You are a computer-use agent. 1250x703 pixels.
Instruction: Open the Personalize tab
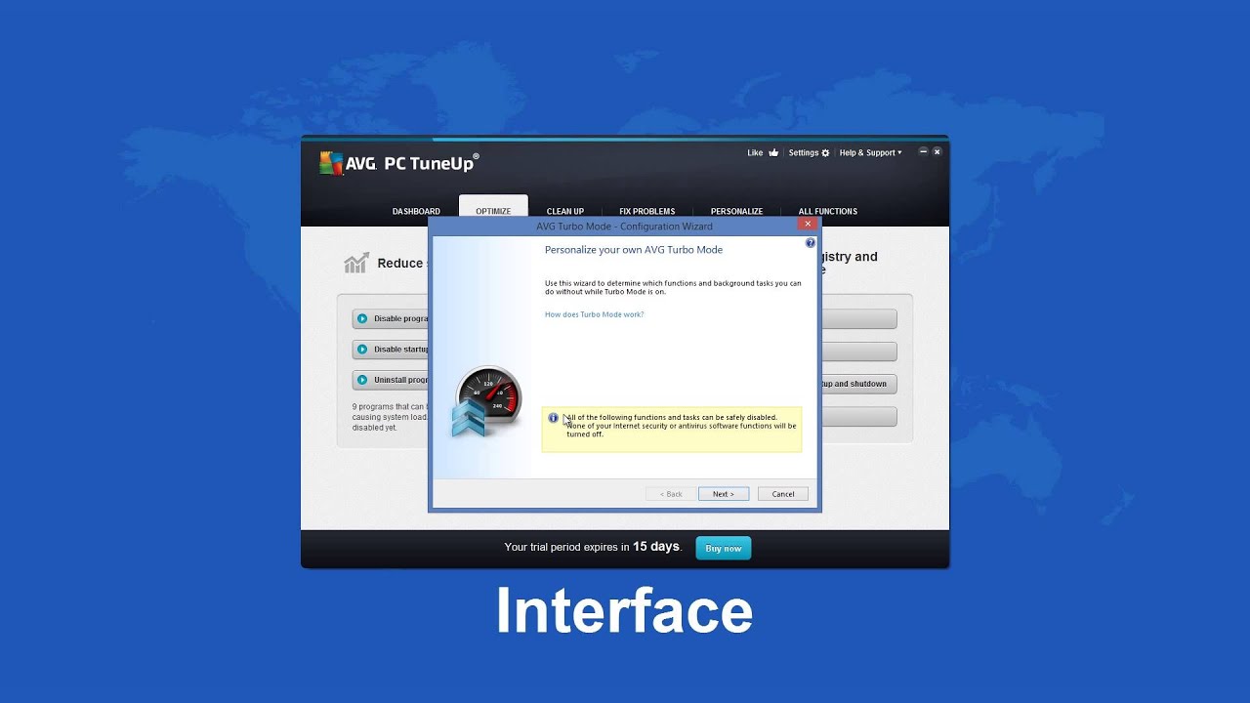[736, 211]
